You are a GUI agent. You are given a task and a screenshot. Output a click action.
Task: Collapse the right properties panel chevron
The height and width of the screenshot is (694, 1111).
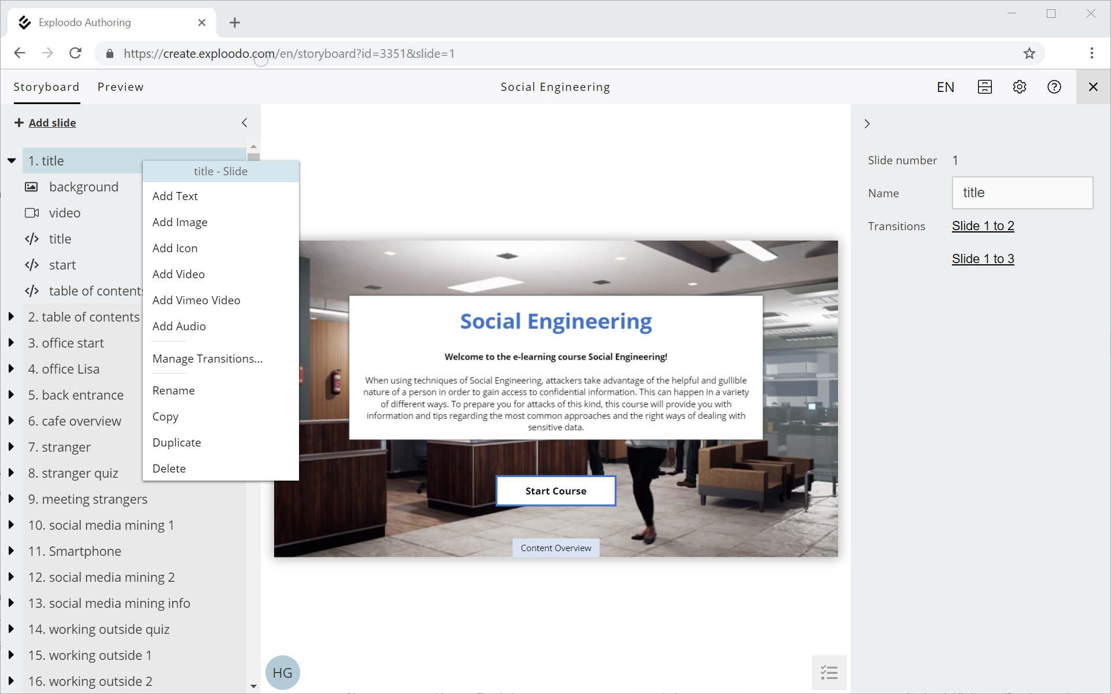pyautogui.click(x=867, y=124)
